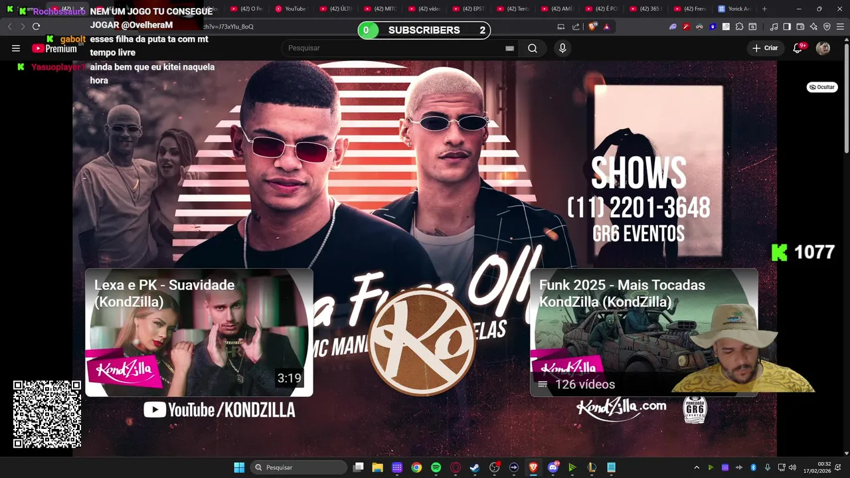Open the account avatar menu
The image size is (850, 478).
pos(823,48)
